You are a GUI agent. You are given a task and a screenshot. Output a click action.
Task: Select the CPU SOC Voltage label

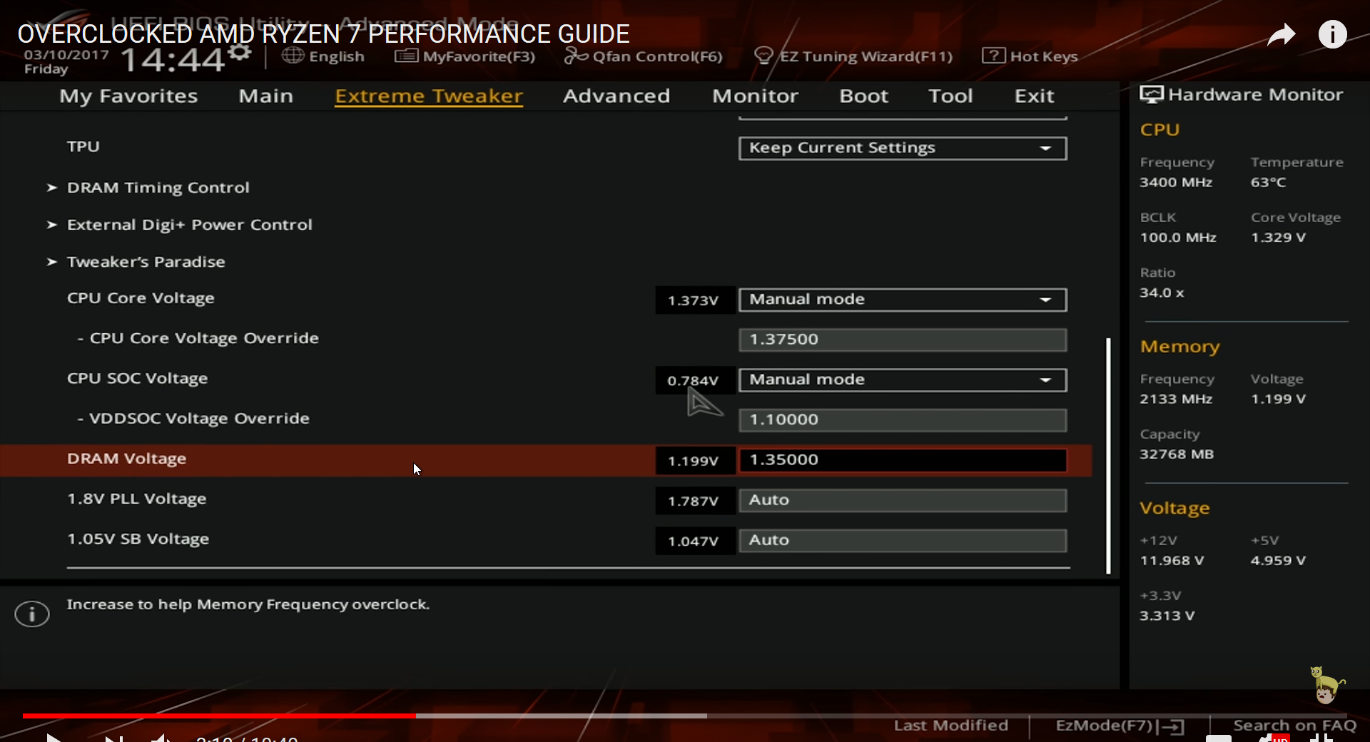[137, 379]
